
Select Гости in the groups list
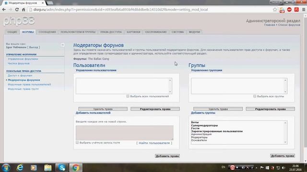[x=195, y=129]
